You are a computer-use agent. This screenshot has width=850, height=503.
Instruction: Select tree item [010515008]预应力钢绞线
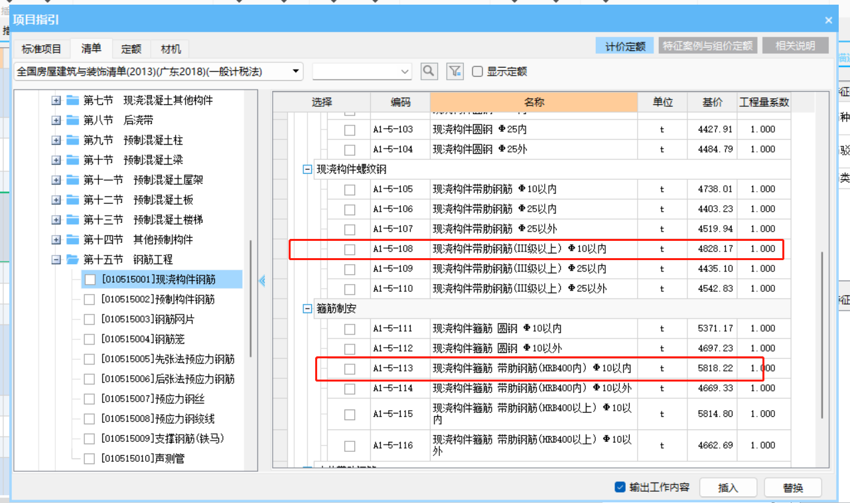158,419
